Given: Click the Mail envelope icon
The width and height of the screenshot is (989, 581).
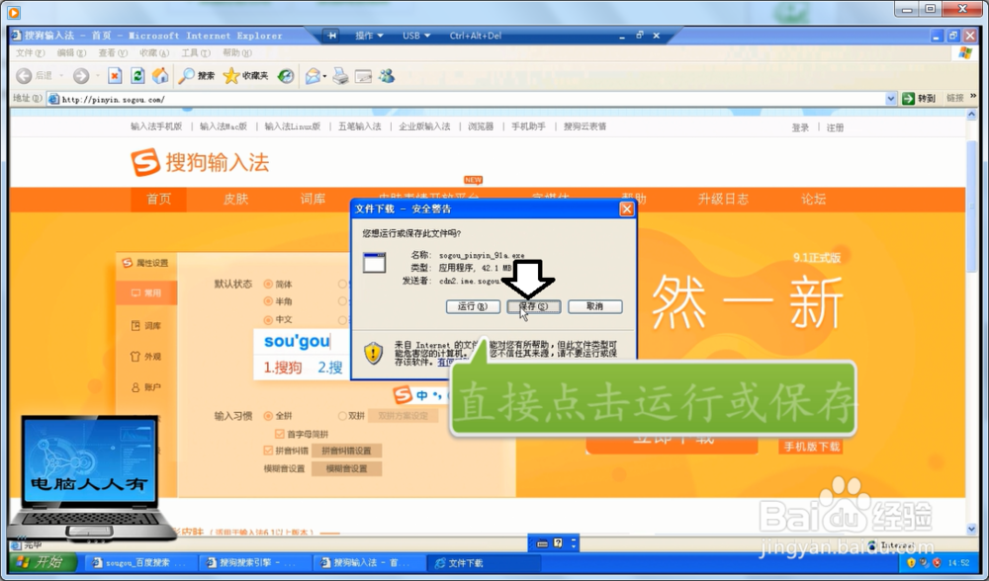Looking at the screenshot, I should [313, 76].
